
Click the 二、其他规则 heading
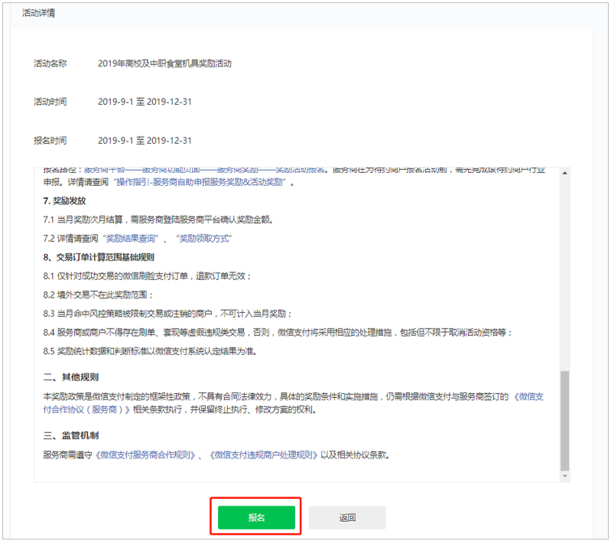[70, 377]
